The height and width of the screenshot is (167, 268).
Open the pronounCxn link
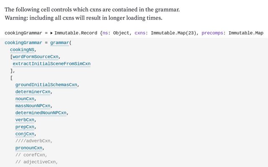29,148
